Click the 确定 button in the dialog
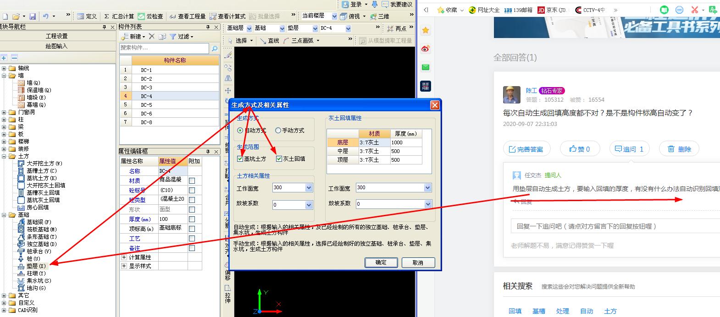The height and width of the screenshot is (317, 720). pyautogui.click(x=381, y=262)
